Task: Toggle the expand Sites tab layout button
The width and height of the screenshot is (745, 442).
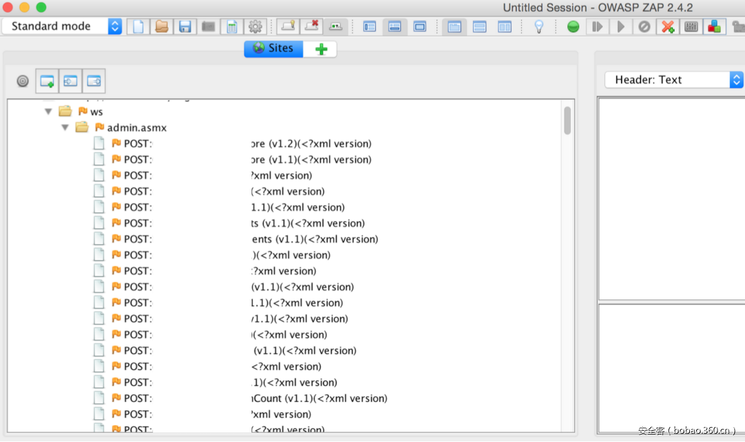Action: click(370, 26)
